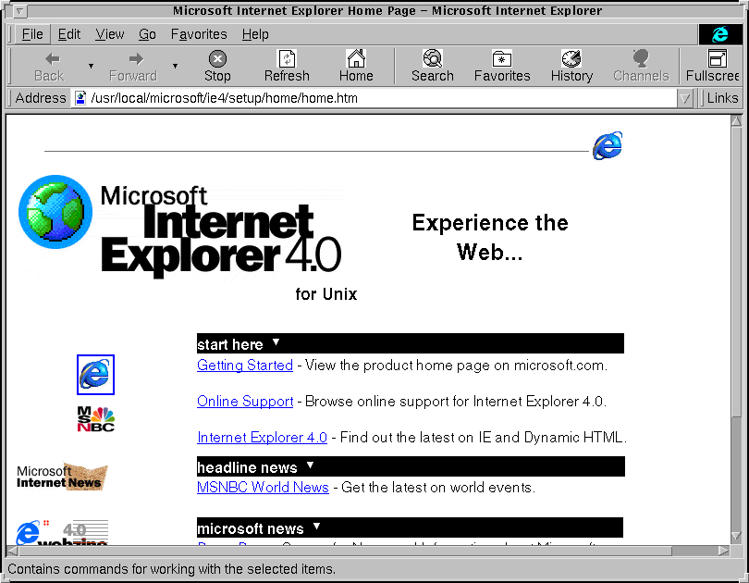Show the browsing History pane
Viewport: 749px width, 583px height.
pos(571,67)
